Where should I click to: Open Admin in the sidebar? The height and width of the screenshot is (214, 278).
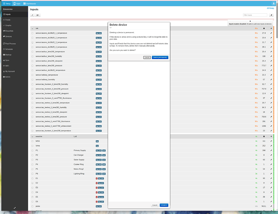(15, 77)
